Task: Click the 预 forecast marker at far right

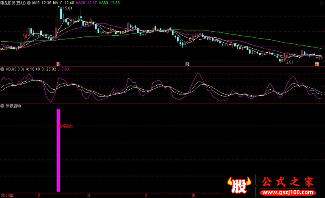Action: click(x=317, y=64)
